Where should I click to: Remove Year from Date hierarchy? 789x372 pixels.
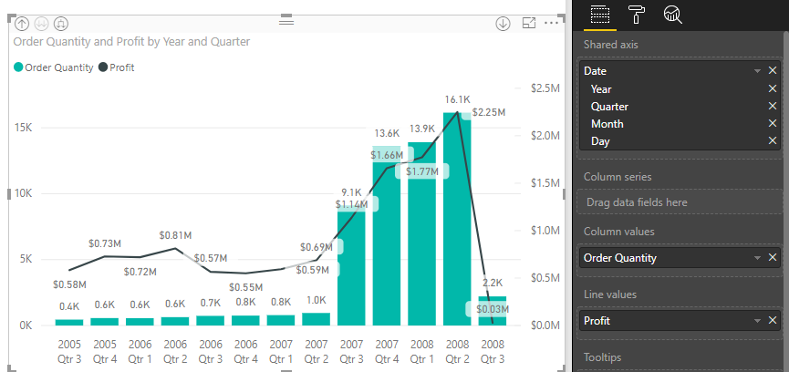[773, 89]
